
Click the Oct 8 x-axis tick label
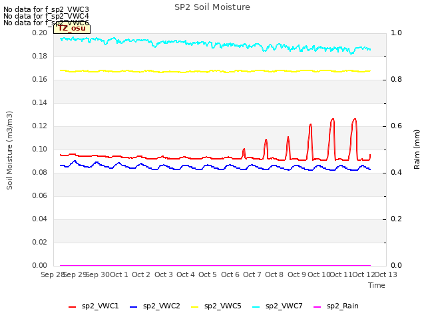(x=274, y=274)
